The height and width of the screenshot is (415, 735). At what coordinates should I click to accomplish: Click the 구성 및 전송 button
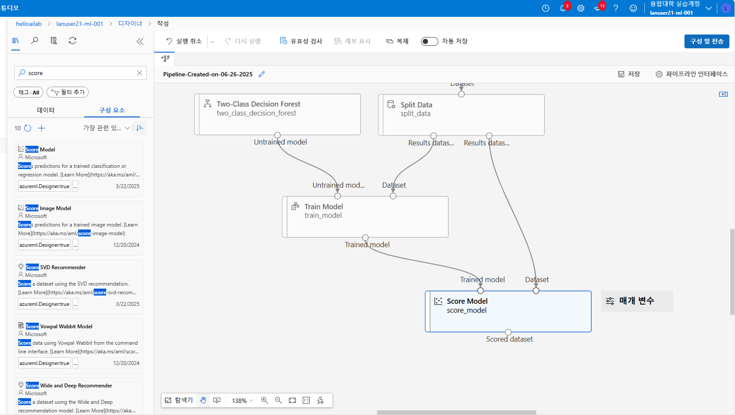[706, 41]
